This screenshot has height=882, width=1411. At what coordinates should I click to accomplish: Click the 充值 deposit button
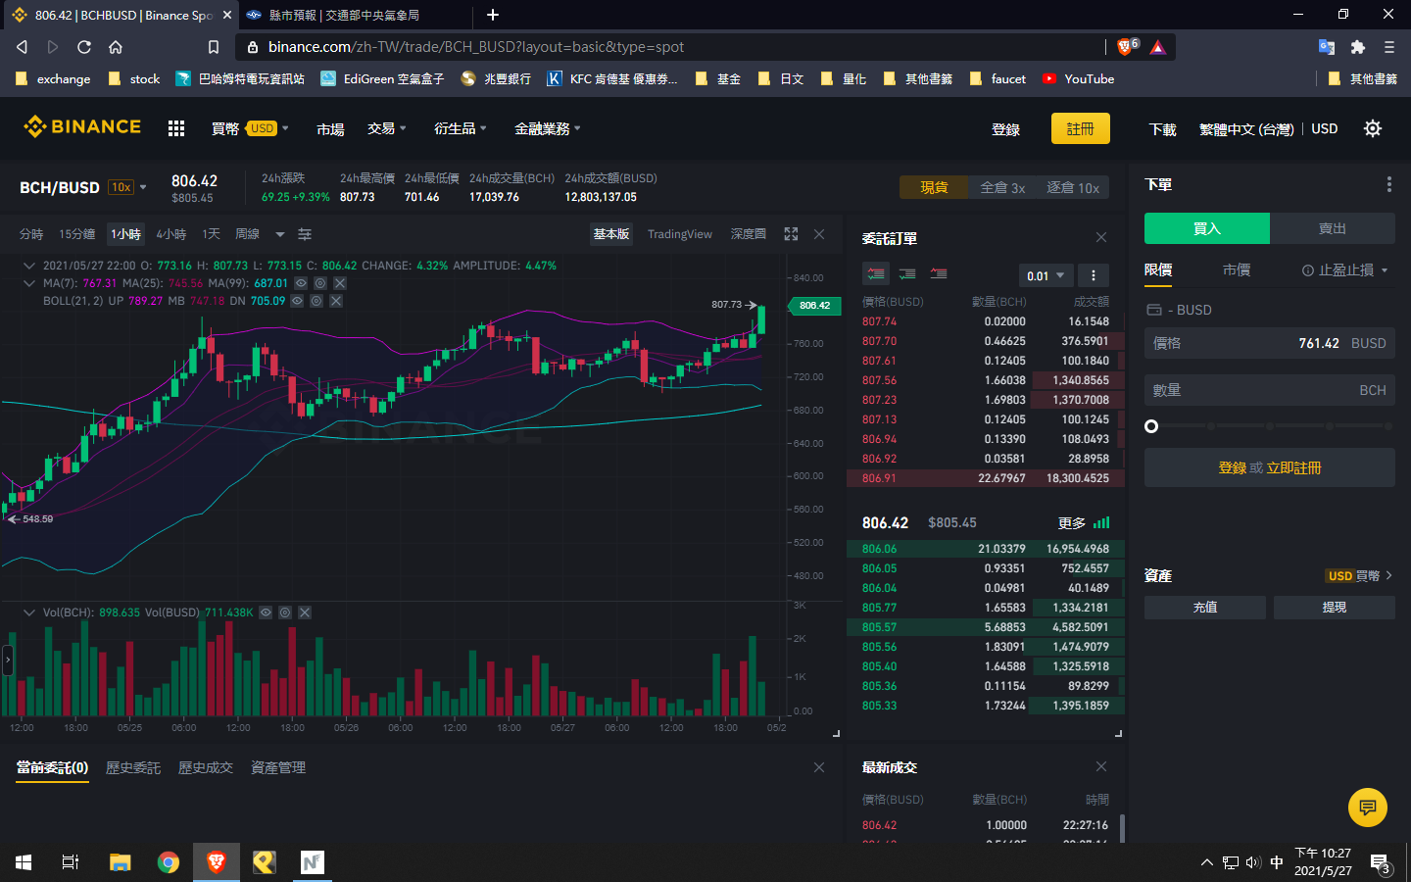(1205, 608)
